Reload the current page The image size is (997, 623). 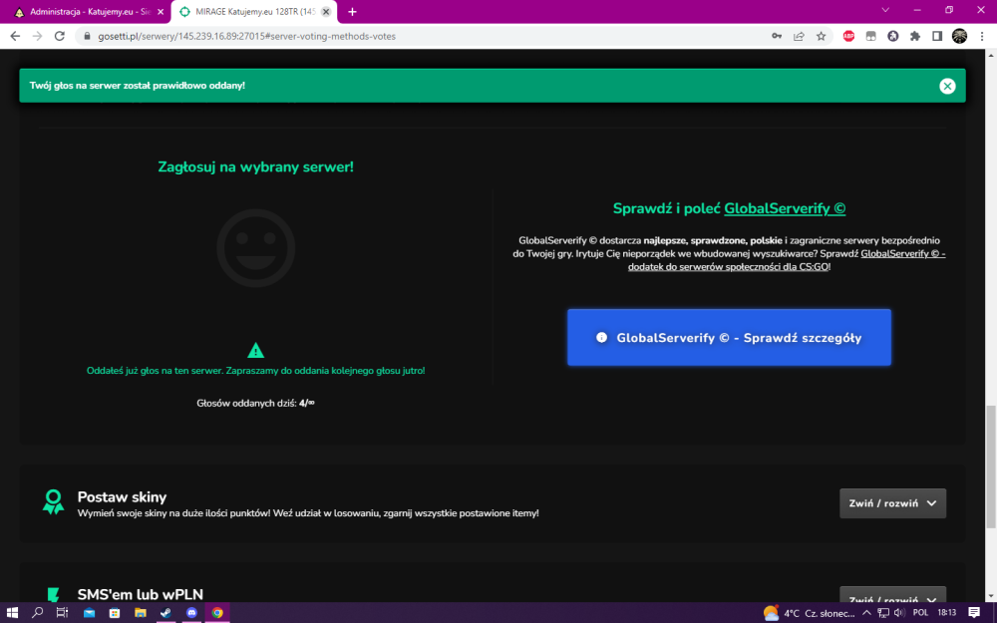pyautogui.click(x=60, y=36)
